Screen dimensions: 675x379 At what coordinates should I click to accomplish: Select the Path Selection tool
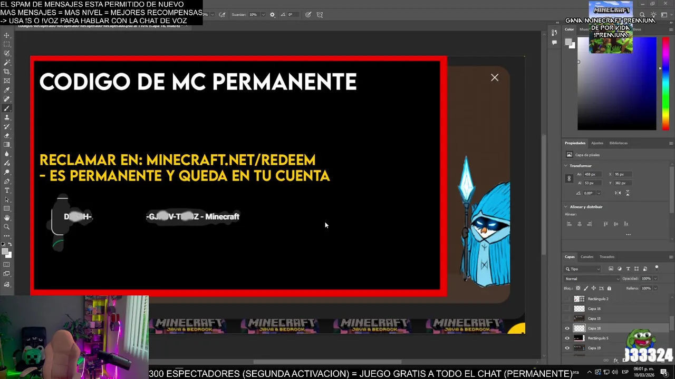tap(7, 200)
